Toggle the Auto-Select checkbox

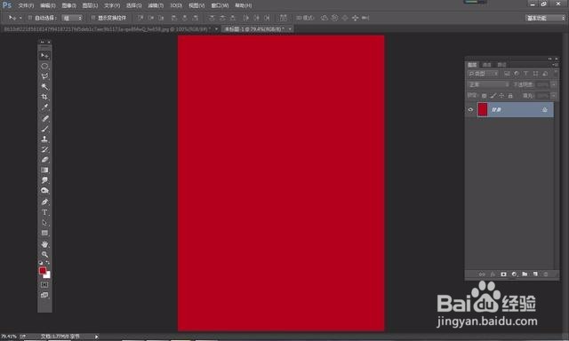pos(30,18)
